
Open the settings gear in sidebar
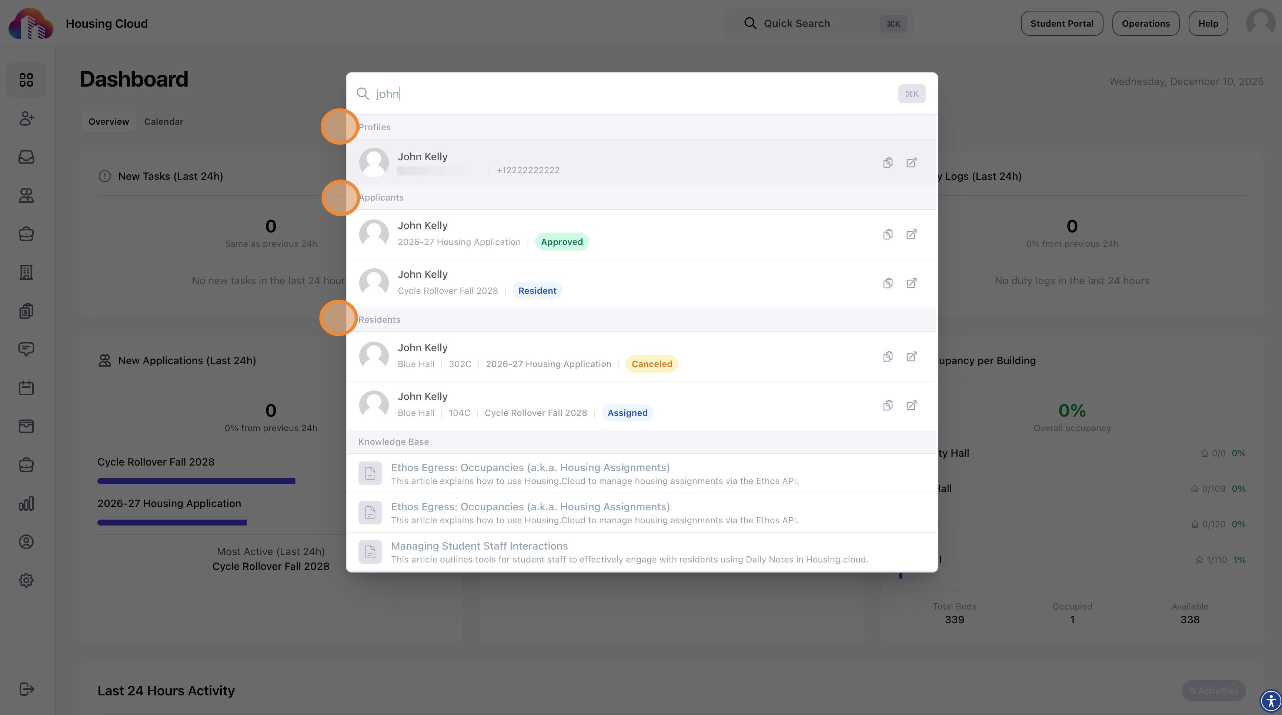point(26,580)
